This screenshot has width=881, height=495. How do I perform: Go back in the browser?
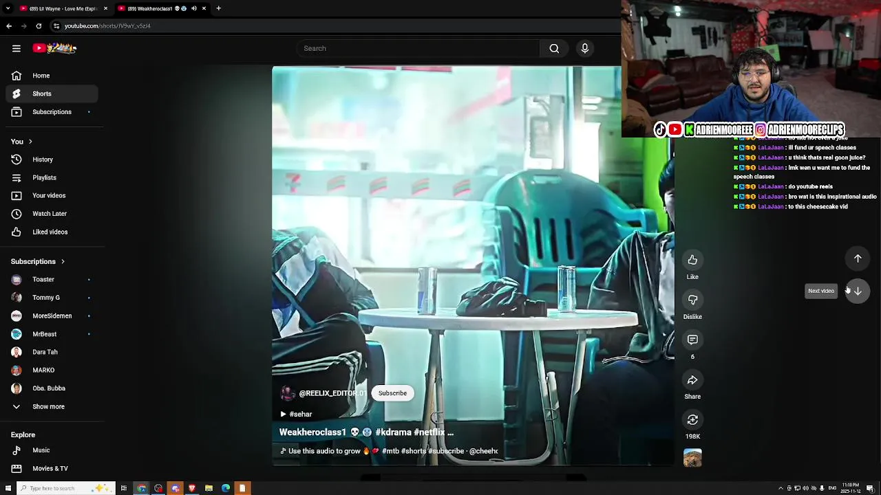(9, 26)
